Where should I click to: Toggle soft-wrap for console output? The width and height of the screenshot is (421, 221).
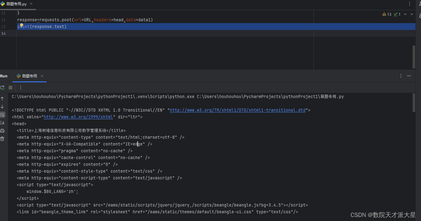(2, 115)
